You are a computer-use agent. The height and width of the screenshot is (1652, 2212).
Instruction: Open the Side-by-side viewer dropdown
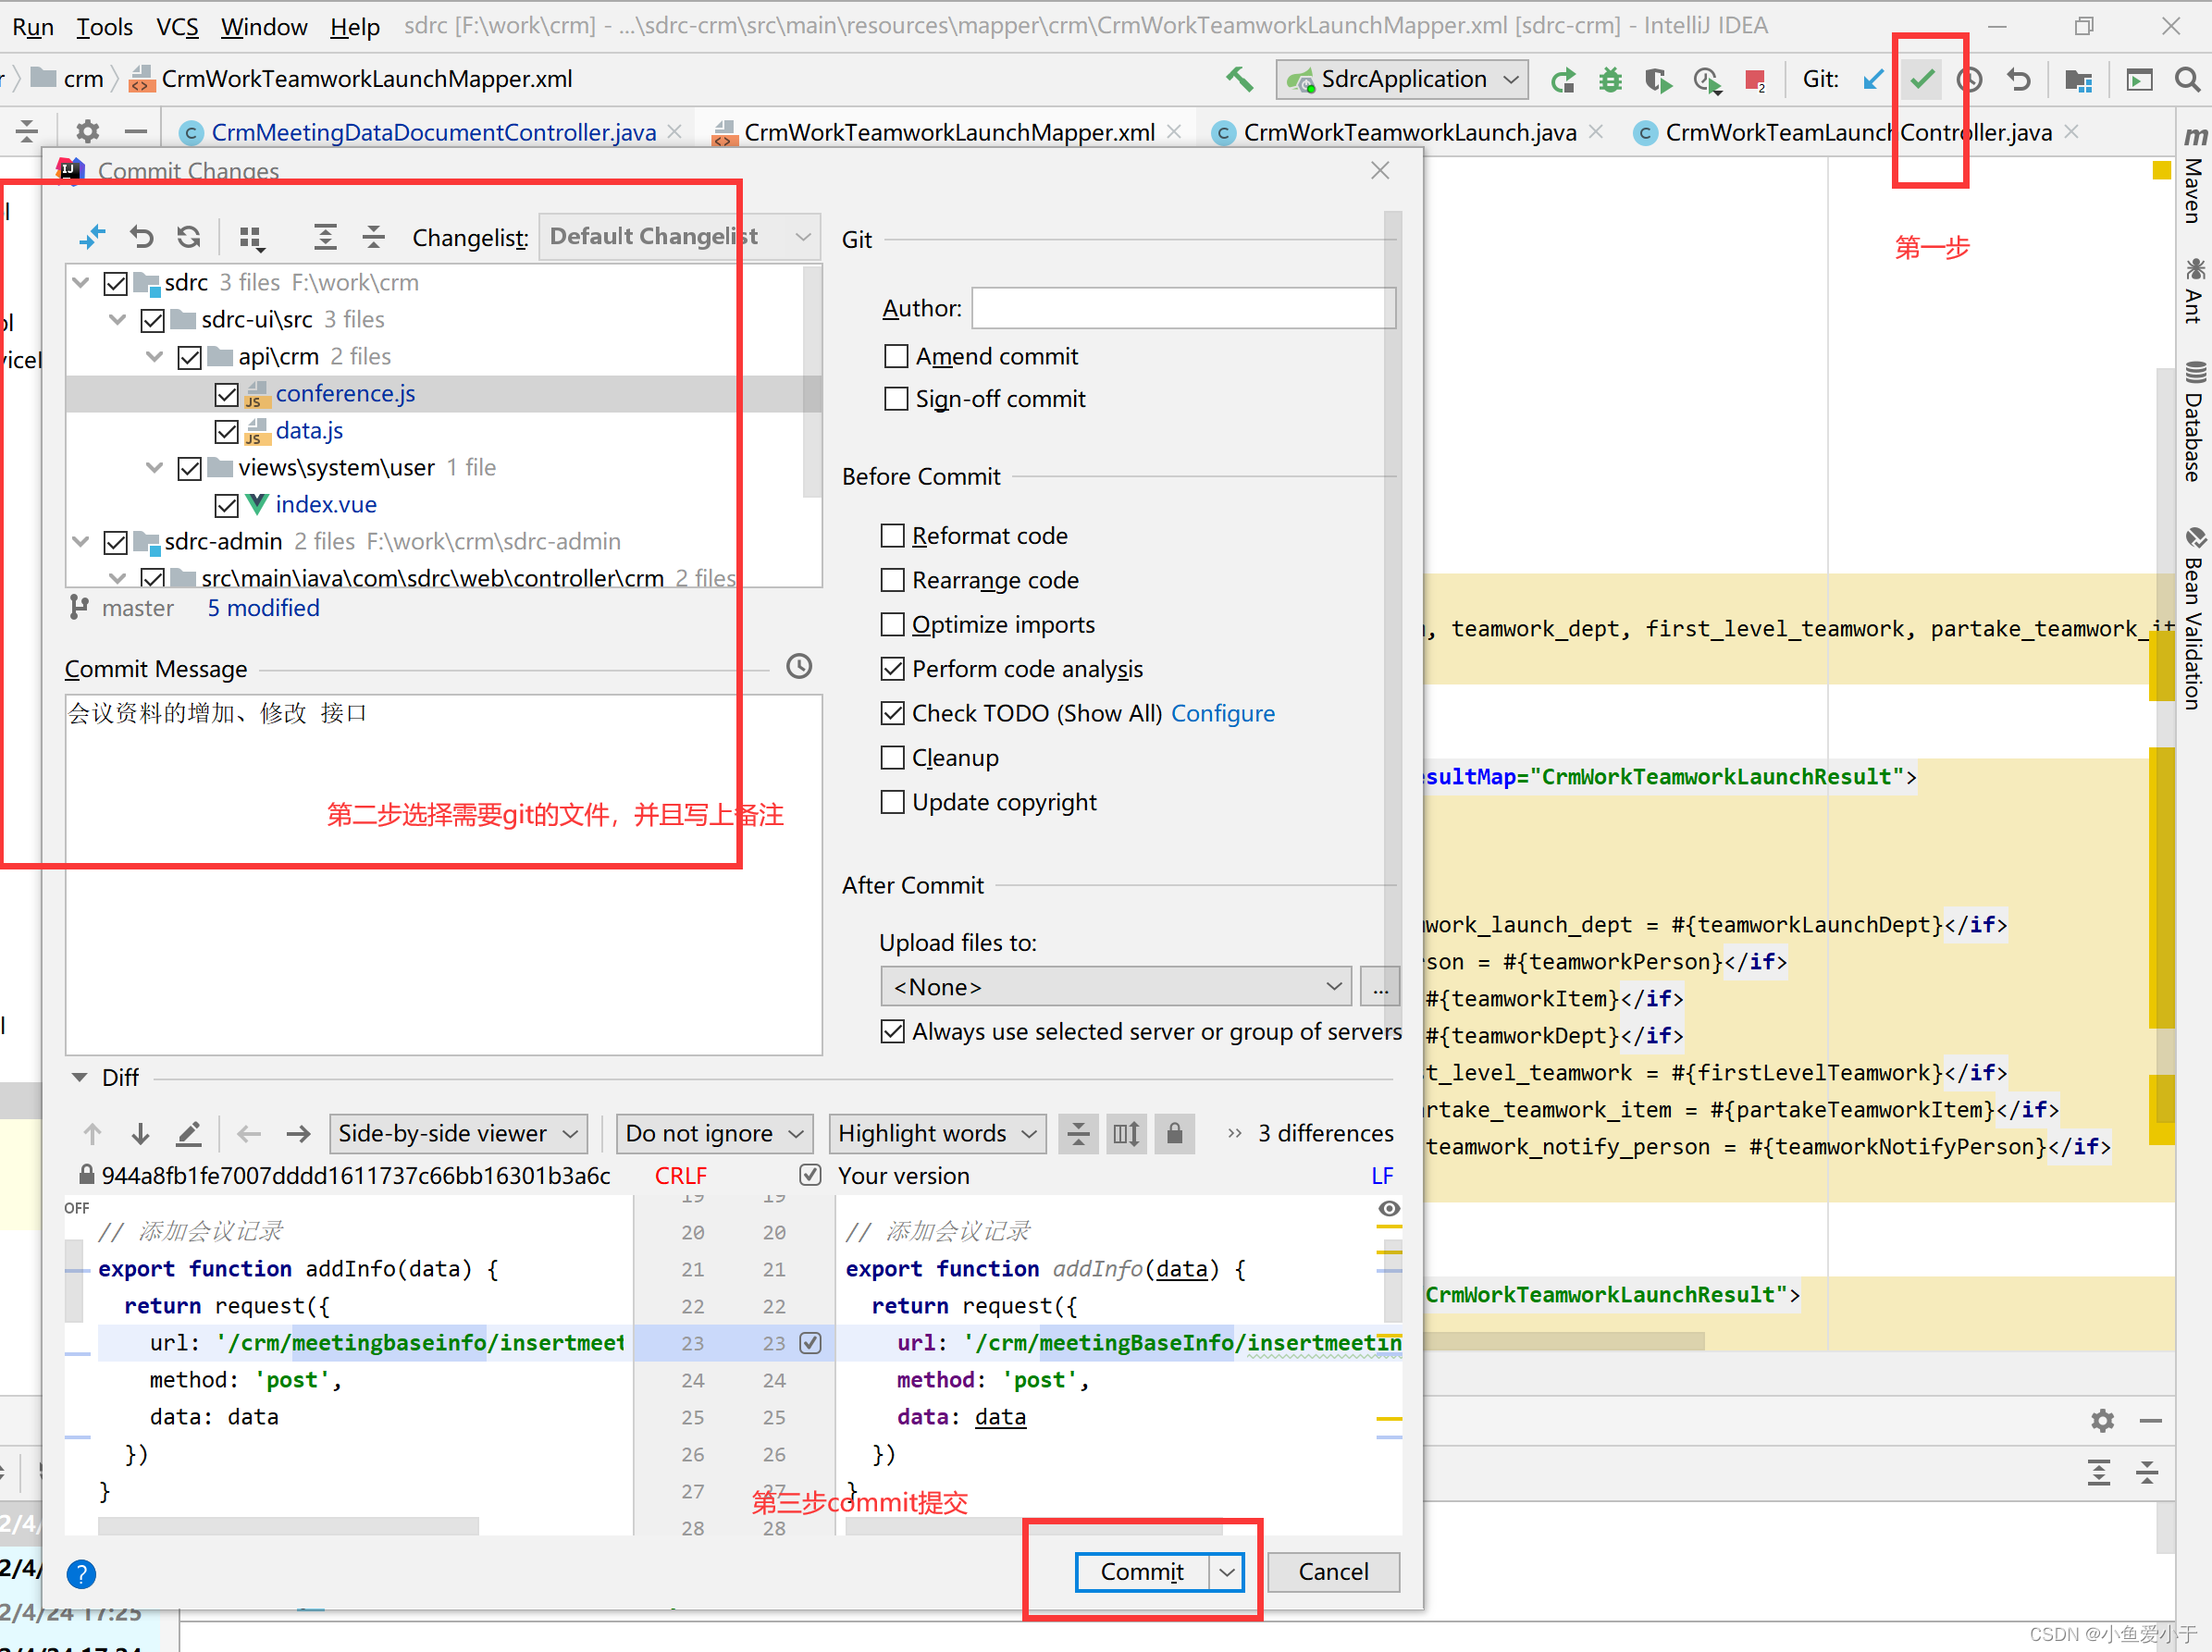coord(458,1133)
